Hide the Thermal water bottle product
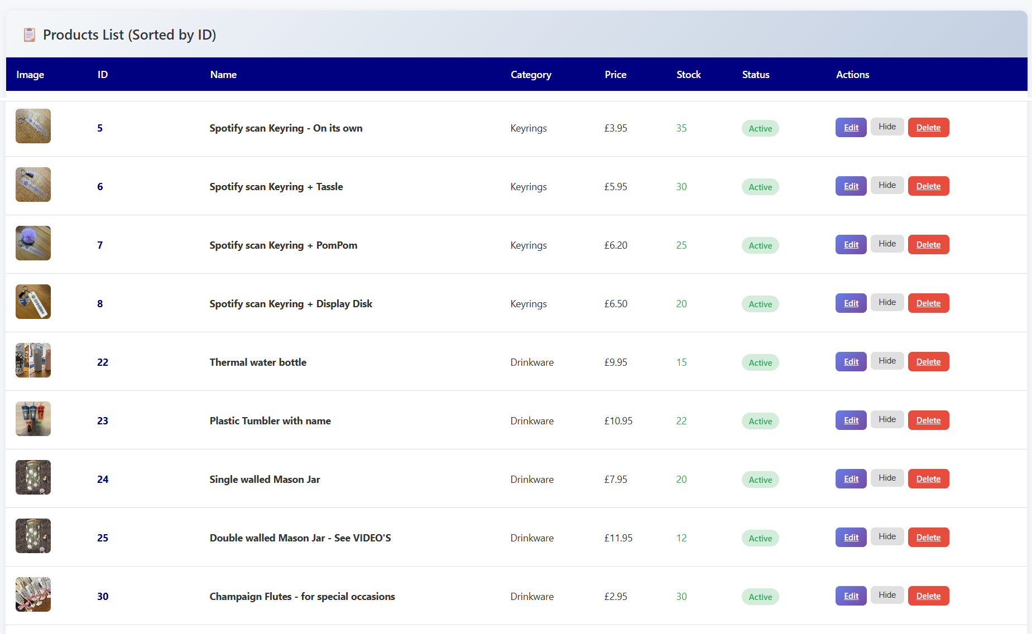The image size is (1032, 634). coord(887,361)
